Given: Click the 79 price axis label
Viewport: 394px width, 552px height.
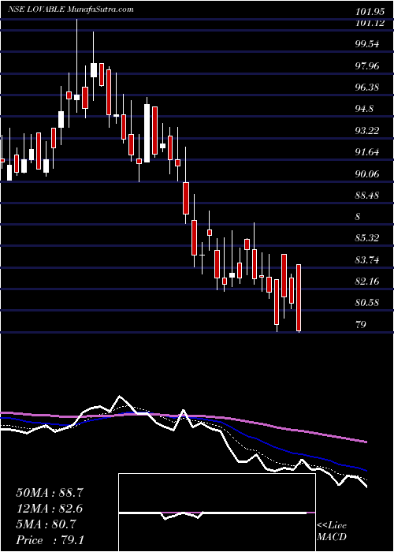Looking at the screenshot, I should tap(361, 324).
